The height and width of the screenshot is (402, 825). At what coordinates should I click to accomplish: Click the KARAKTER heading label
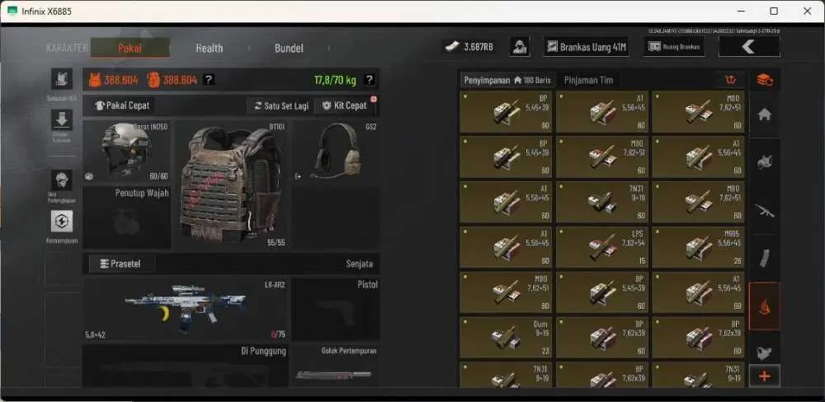pos(67,48)
